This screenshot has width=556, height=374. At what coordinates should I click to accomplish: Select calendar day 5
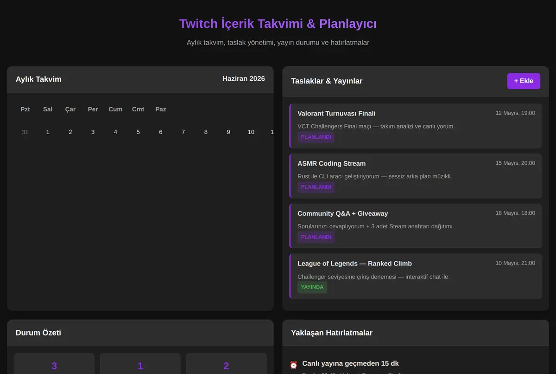point(138,132)
